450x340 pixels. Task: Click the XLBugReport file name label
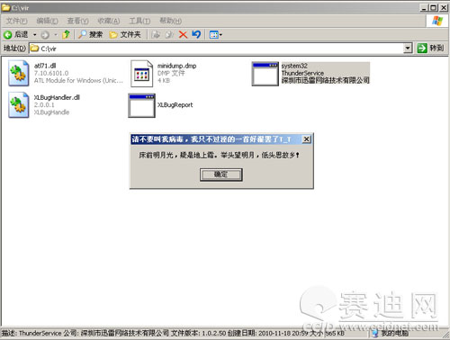[175, 105]
